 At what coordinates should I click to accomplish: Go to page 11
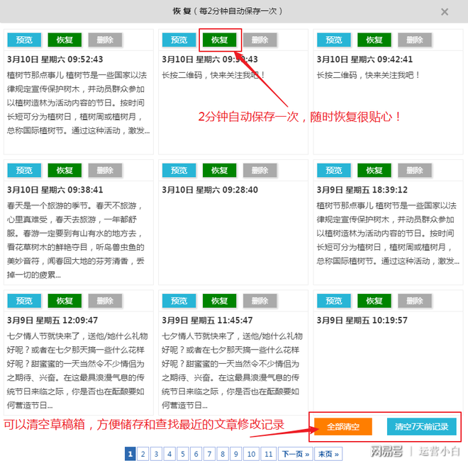[269, 454]
